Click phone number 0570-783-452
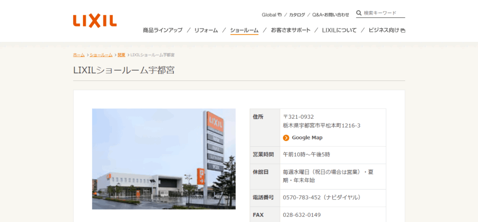478x222 pixels. pyautogui.click(x=302, y=198)
